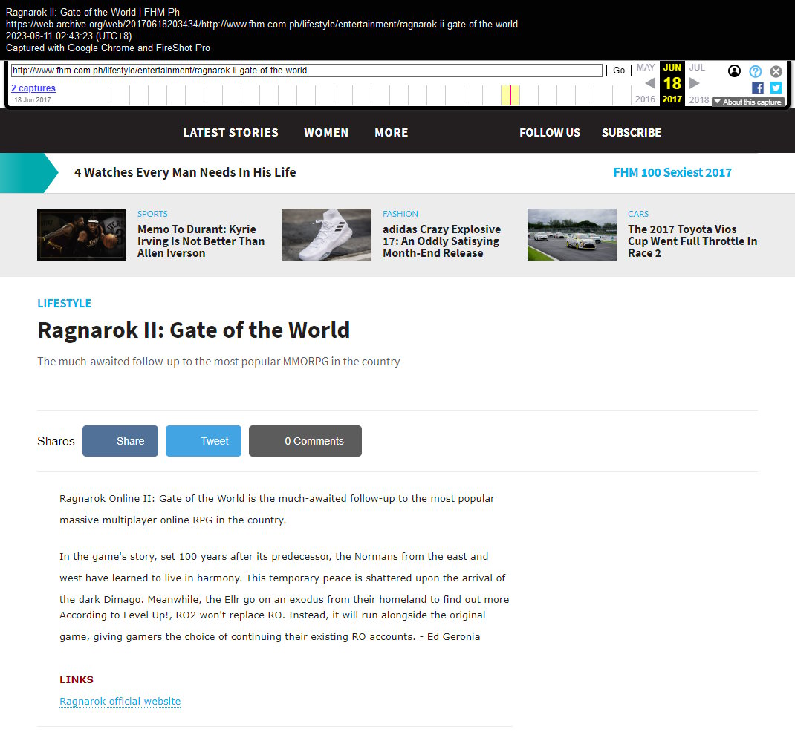Screen dimensions: 795x735
Task: Open the 2 captures link
Action: pos(33,88)
